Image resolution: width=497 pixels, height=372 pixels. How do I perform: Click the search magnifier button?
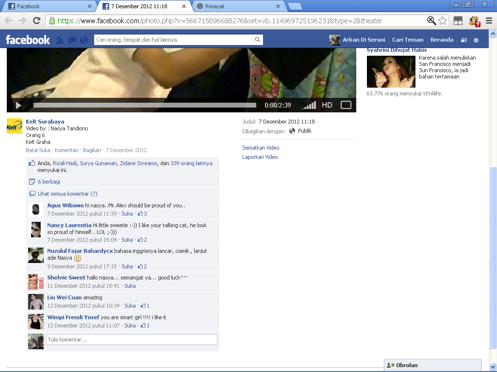[x=257, y=40]
